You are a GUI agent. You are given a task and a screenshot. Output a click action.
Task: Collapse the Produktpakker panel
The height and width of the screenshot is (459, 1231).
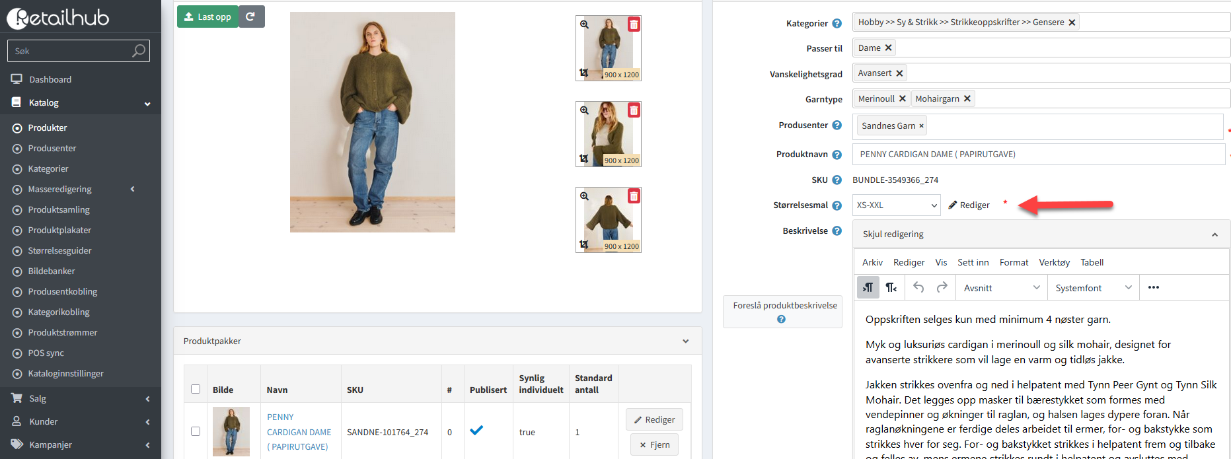tap(685, 341)
